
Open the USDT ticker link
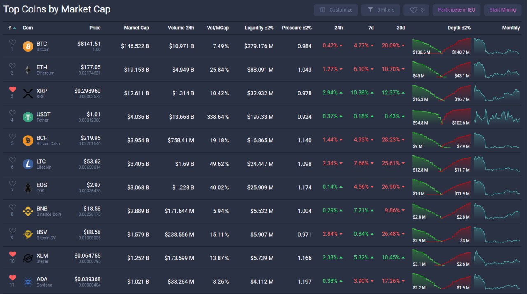[43, 114]
